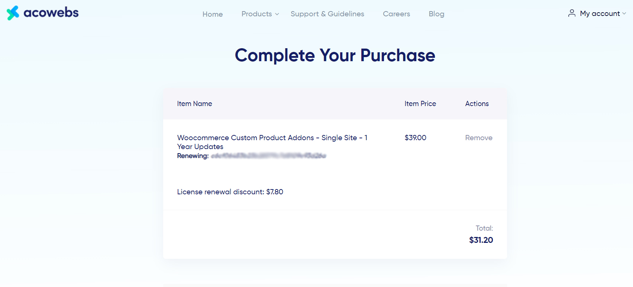
Task: Open the Home menu item
Action: click(213, 14)
